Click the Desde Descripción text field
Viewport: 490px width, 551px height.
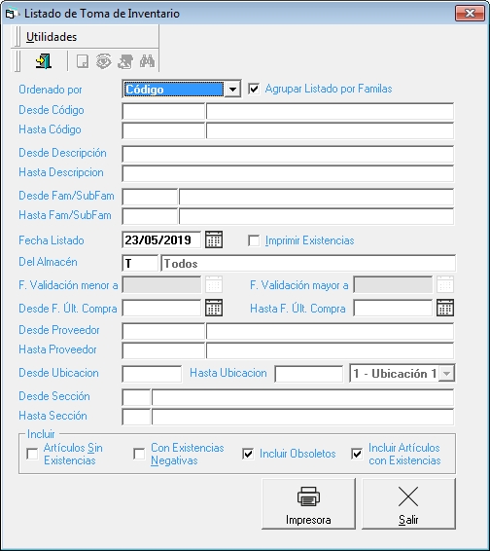pos(288,154)
